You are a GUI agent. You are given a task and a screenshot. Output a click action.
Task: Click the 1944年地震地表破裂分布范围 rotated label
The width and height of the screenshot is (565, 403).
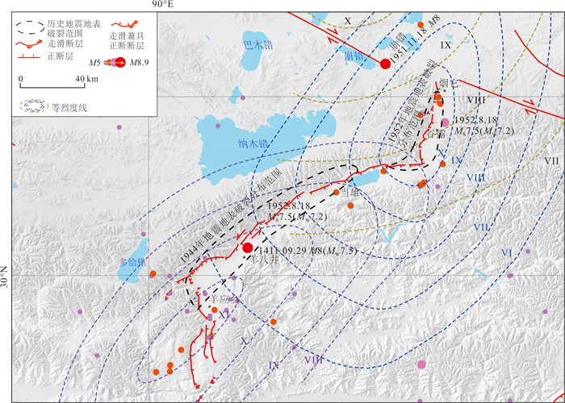[x=230, y=215]
